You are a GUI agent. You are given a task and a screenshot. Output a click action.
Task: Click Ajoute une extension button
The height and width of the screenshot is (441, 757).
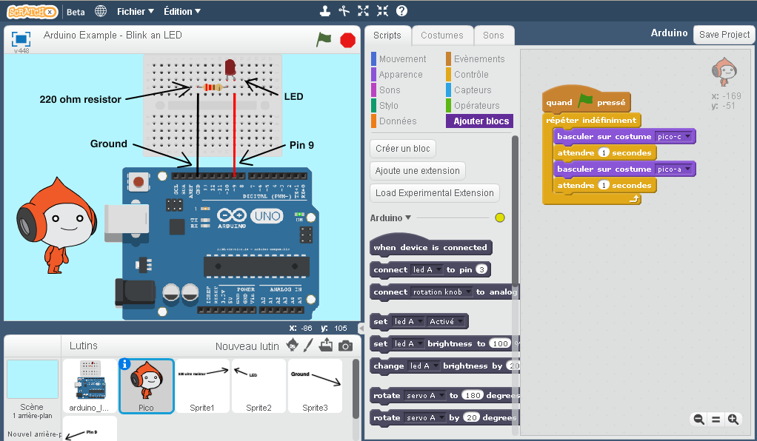(418, 171)
